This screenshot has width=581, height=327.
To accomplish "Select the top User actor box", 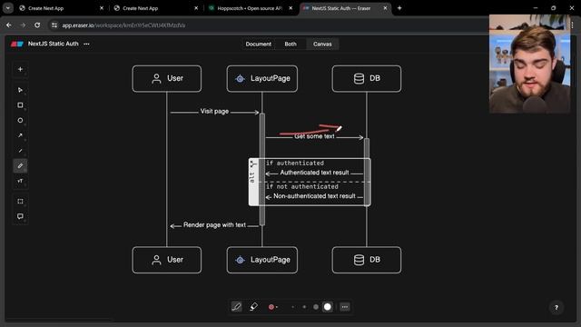I will [167, 79].
